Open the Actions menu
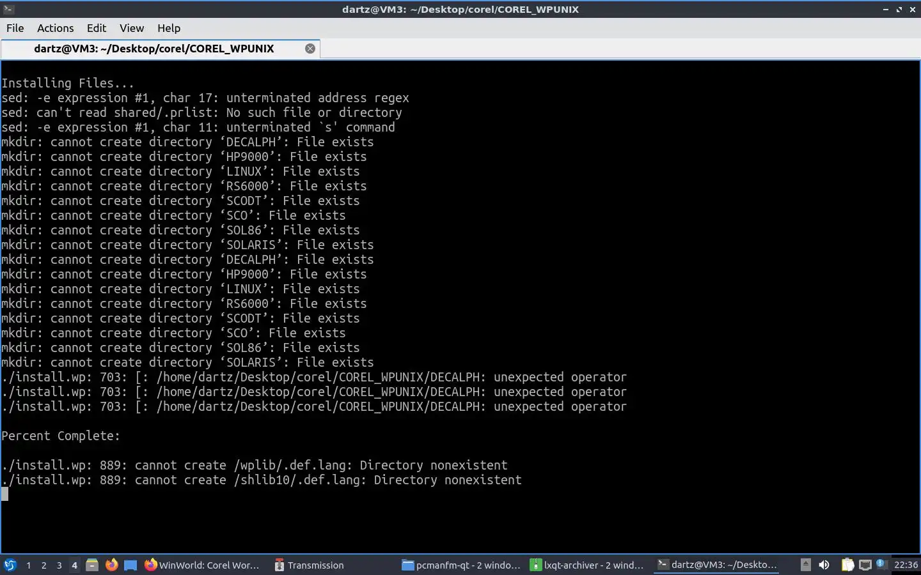The height and width of the screenshot is (575, 921). (55, 28)
